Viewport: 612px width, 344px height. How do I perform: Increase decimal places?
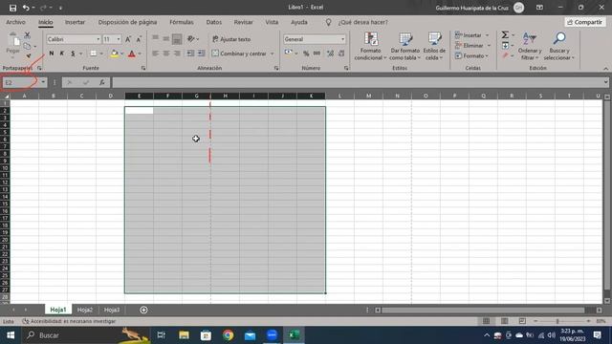tap(330, 54)
